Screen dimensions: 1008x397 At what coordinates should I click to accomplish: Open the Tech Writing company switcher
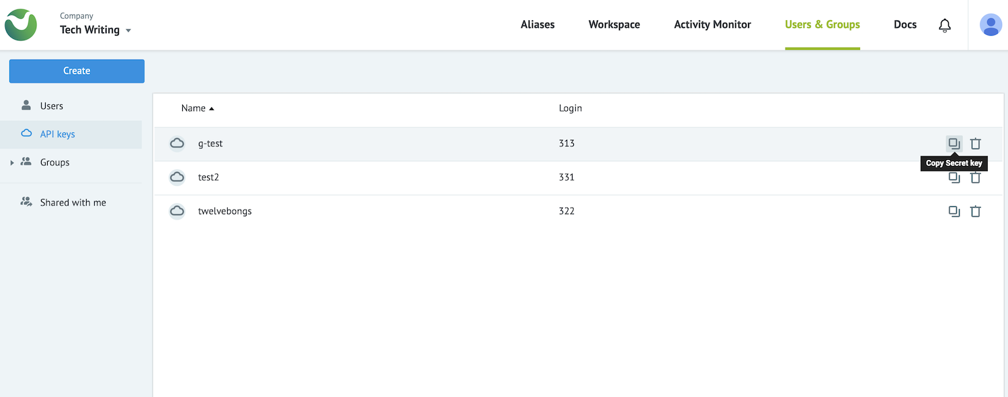94,30
